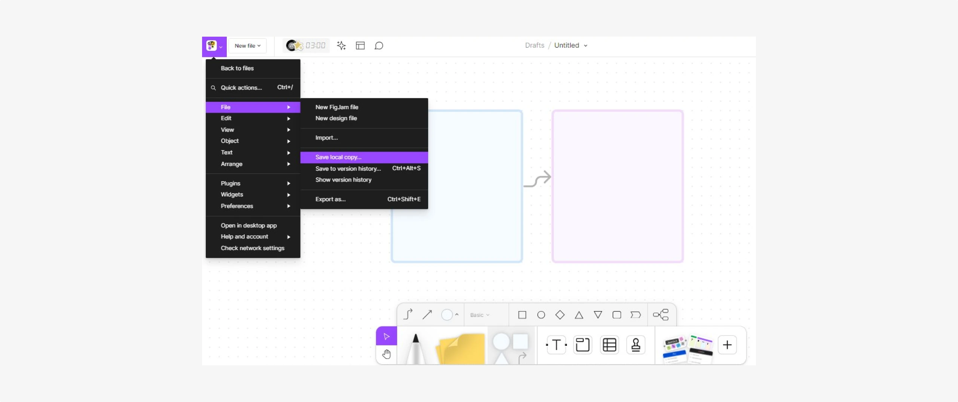Open the Untitled file name dropdown
Screen dimensions: 958x402
click(571, 45)
